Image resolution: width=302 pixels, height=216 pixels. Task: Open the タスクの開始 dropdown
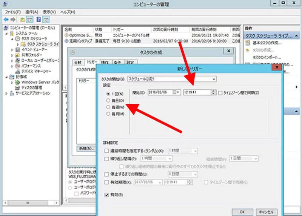(214, 79)
